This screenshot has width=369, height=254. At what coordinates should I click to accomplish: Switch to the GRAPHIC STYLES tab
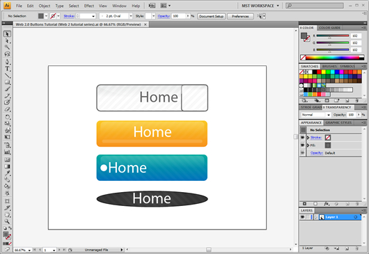click(x=338, y=122)
